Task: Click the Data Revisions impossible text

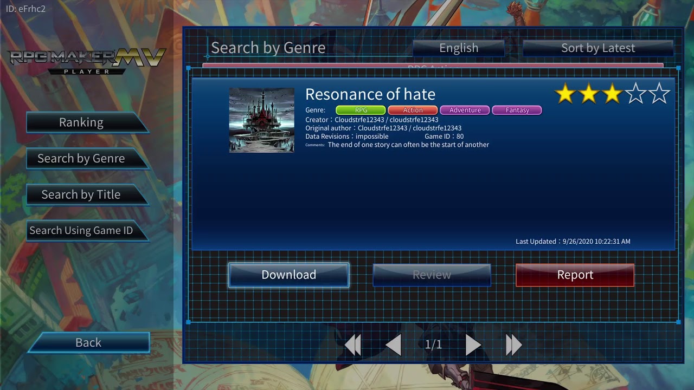Action: point(347,136)
